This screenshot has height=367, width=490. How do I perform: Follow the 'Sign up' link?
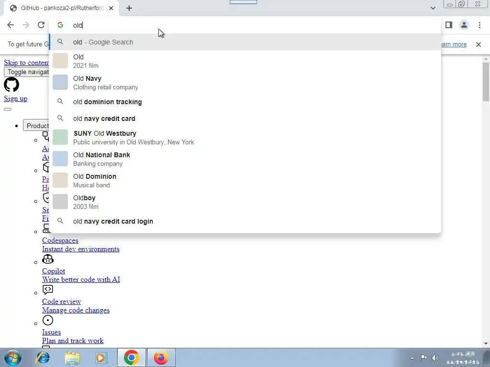[x=16, y=98]
